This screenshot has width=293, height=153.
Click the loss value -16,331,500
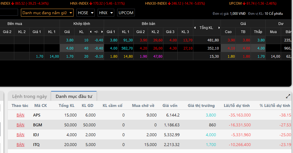pyautogui.click(x=240, y=125)
